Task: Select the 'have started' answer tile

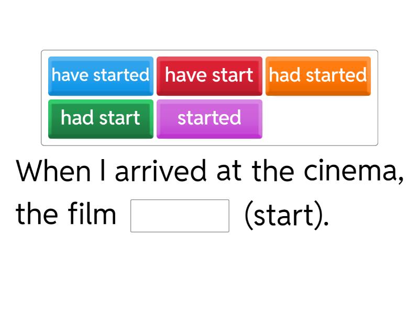Action: pos(101,75)
